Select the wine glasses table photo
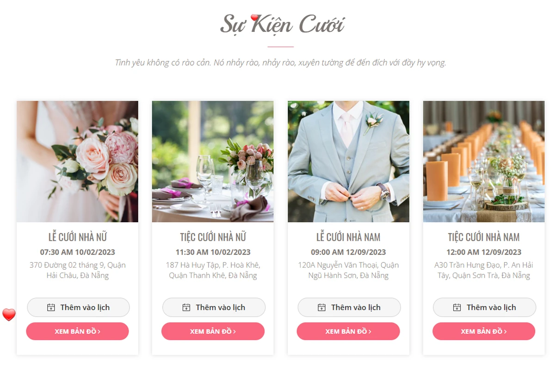Screen dimensions: 555x370 (213, 162)
